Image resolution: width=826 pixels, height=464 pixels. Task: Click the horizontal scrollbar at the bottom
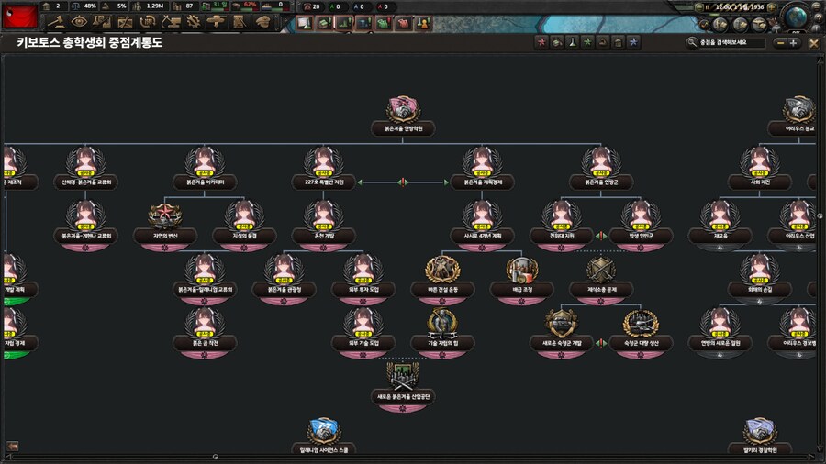(x=413, y=456)
